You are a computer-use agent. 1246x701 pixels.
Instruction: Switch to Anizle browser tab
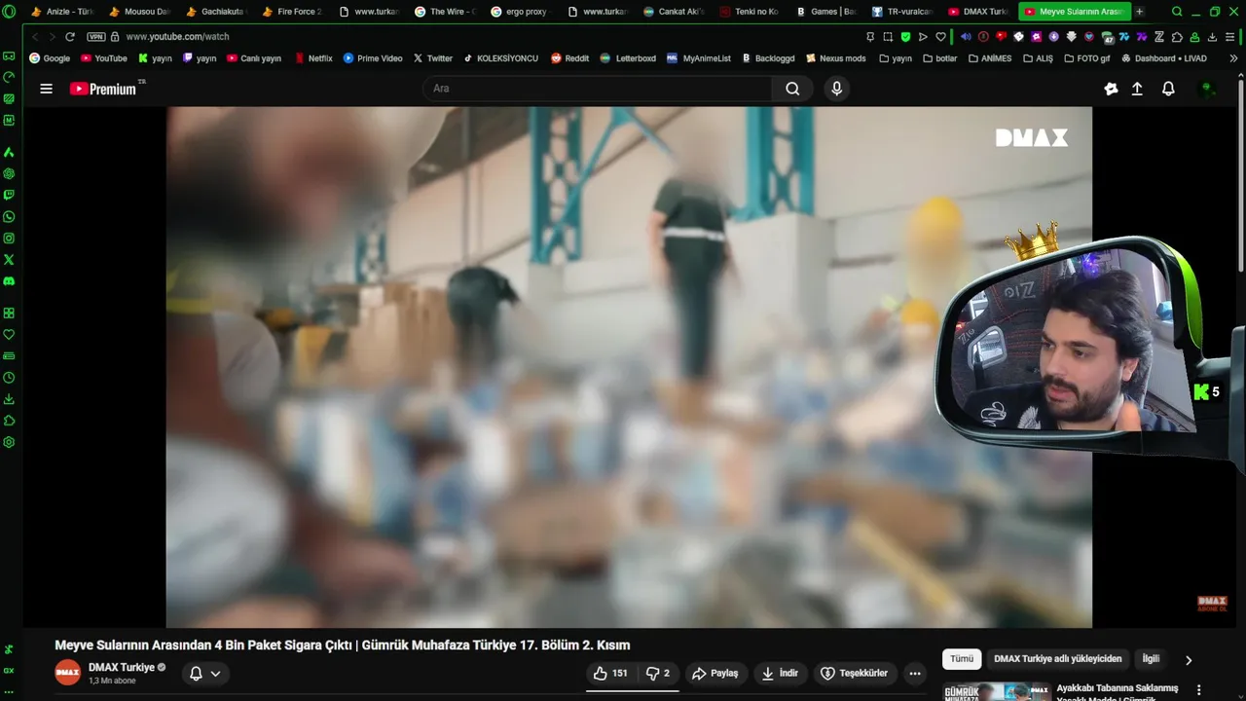tap(63, 12)
